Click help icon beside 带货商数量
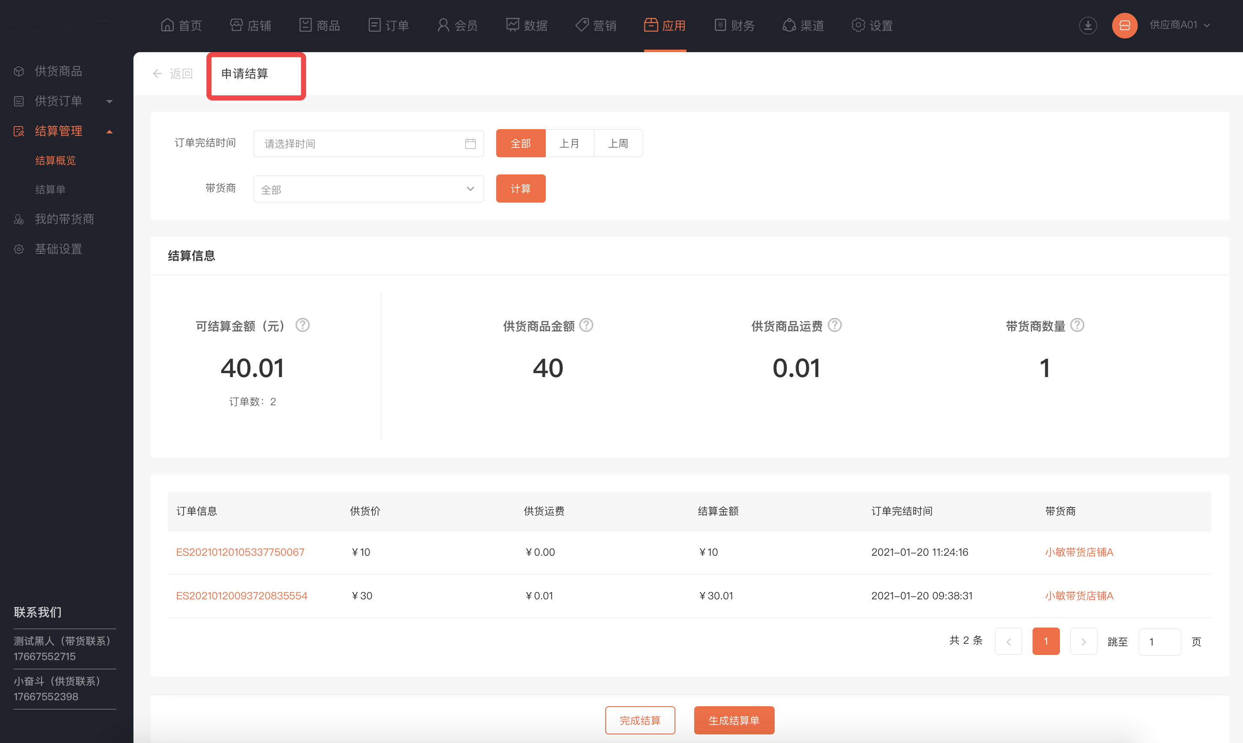 point(1077,325)
